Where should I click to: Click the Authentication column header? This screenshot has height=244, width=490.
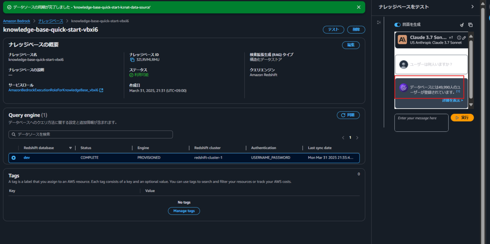[x=263, y=148]
